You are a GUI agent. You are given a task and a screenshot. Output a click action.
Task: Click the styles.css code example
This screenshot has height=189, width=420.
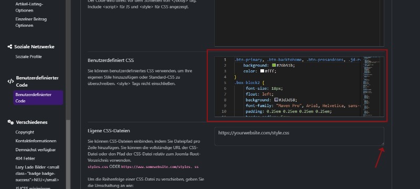(x=98, y=167)
